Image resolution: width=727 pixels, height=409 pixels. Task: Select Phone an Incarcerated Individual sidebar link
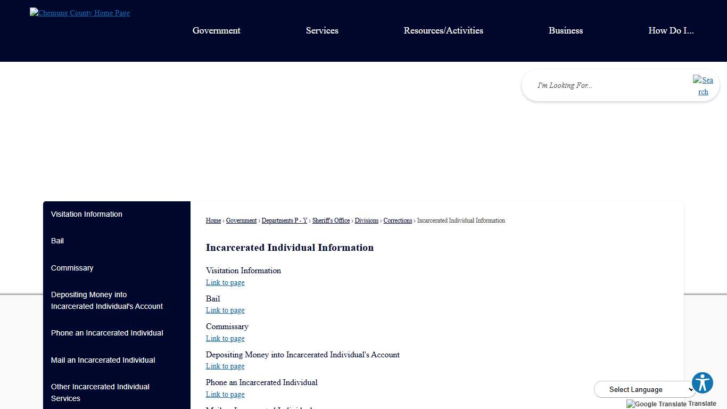click(106, 333)
